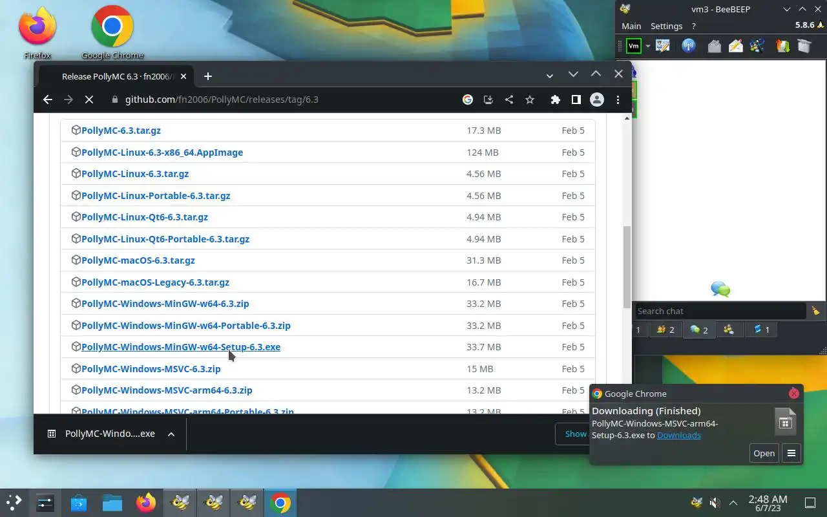The height and width of the screenshot is (517, 827).
Task: Click BeeBEEP blue broadcast antenna icon
Action: (689, 46)
